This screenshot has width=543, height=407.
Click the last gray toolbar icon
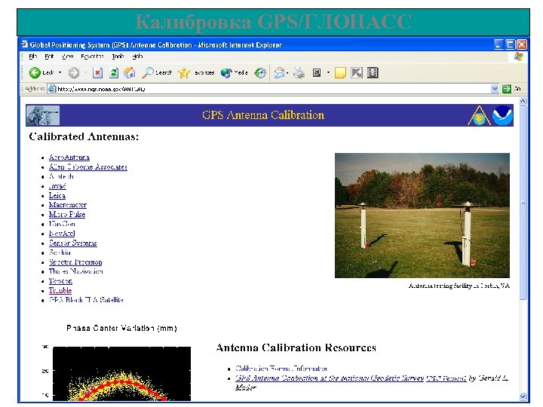(x=373, y=72)
